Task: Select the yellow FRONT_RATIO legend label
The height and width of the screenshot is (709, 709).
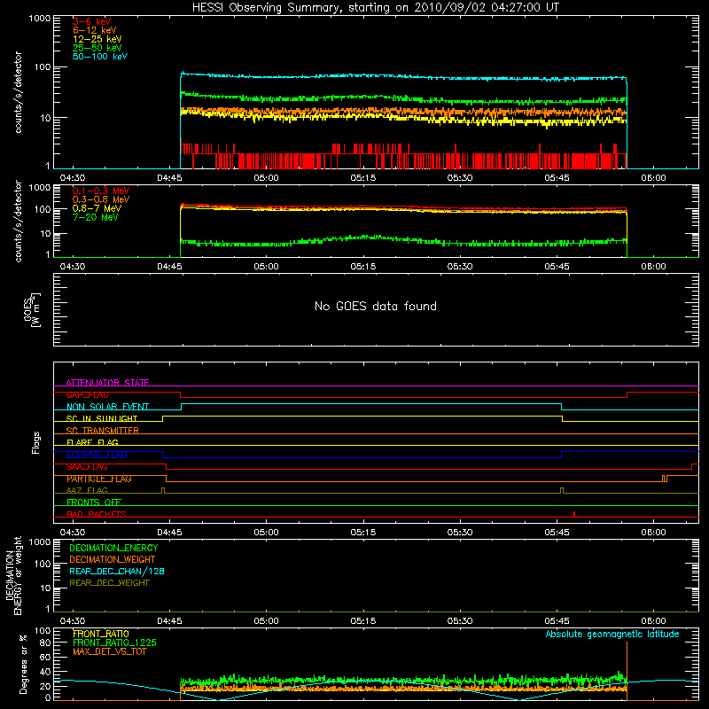Action: click(x=101, y=634)
